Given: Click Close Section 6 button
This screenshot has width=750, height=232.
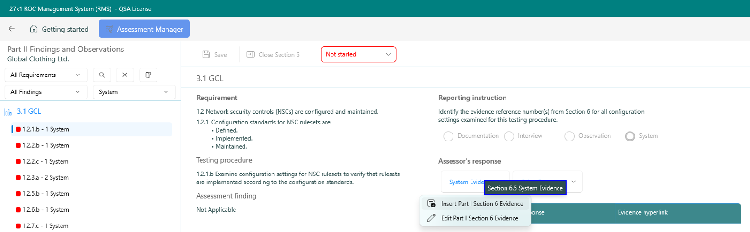Looking at the screenshot, I should 273,55.
